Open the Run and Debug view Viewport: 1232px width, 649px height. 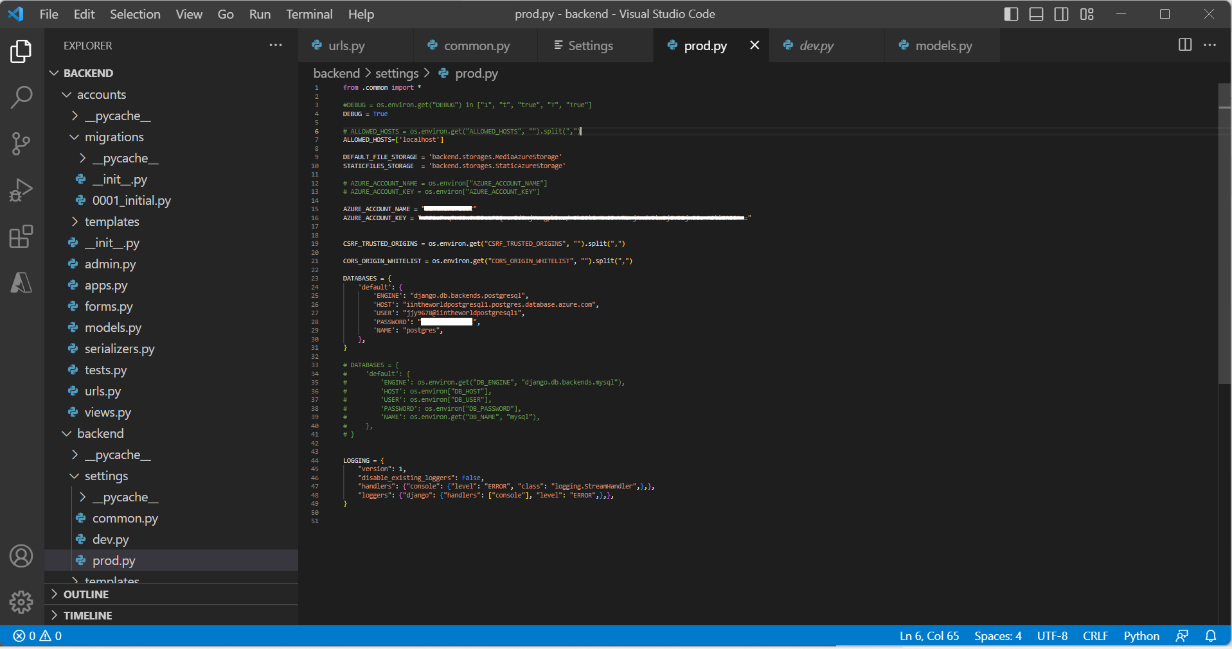21,190
